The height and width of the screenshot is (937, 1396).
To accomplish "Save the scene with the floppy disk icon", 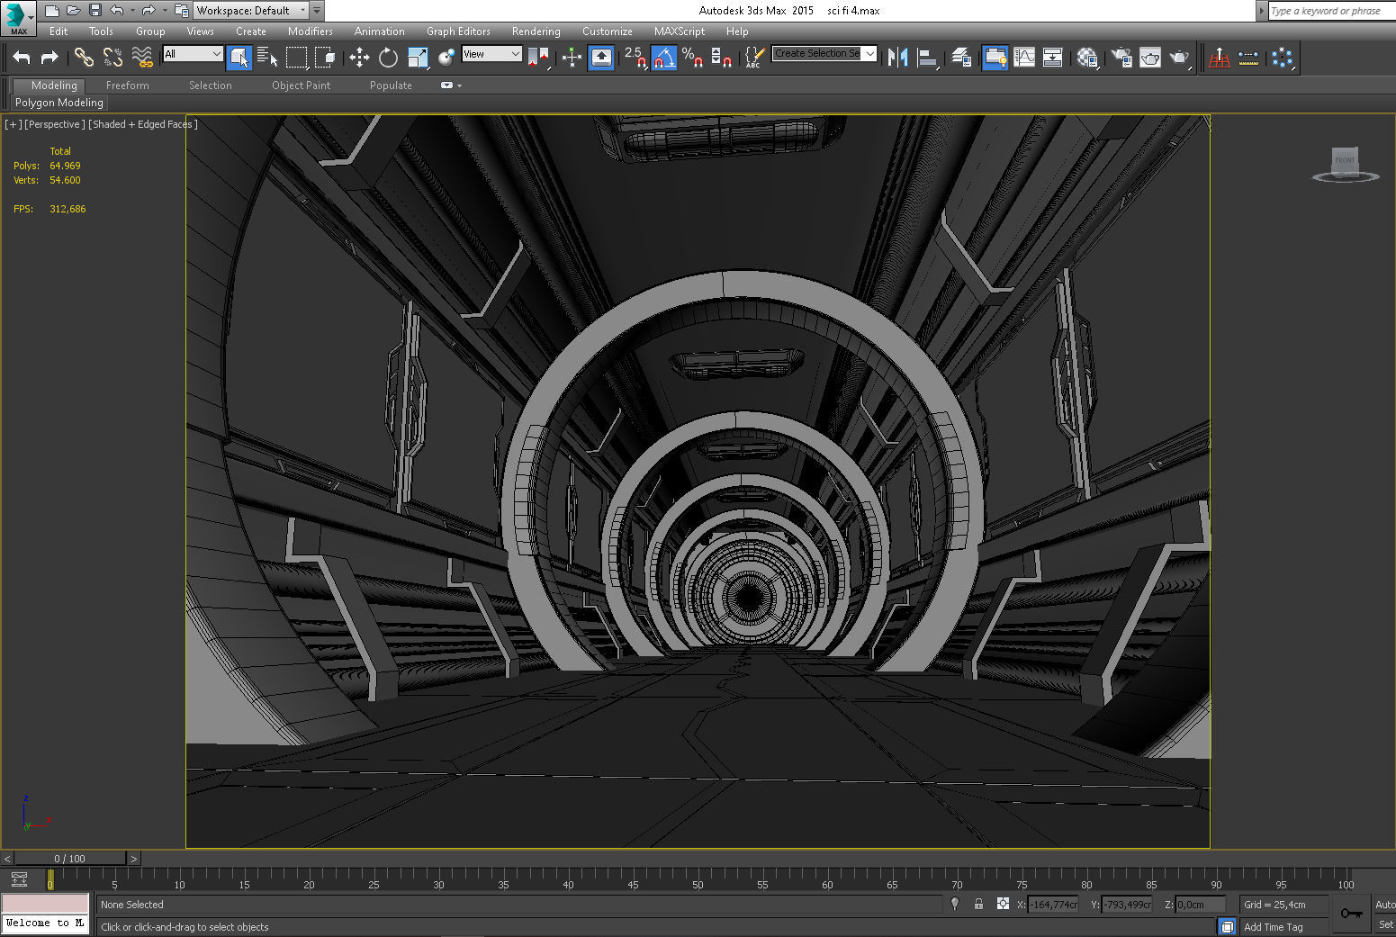I will [95, 11].
